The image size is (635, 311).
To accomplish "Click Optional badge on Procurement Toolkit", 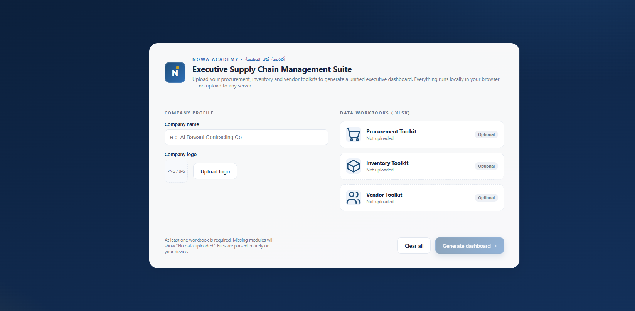I will tap(486, 134).
